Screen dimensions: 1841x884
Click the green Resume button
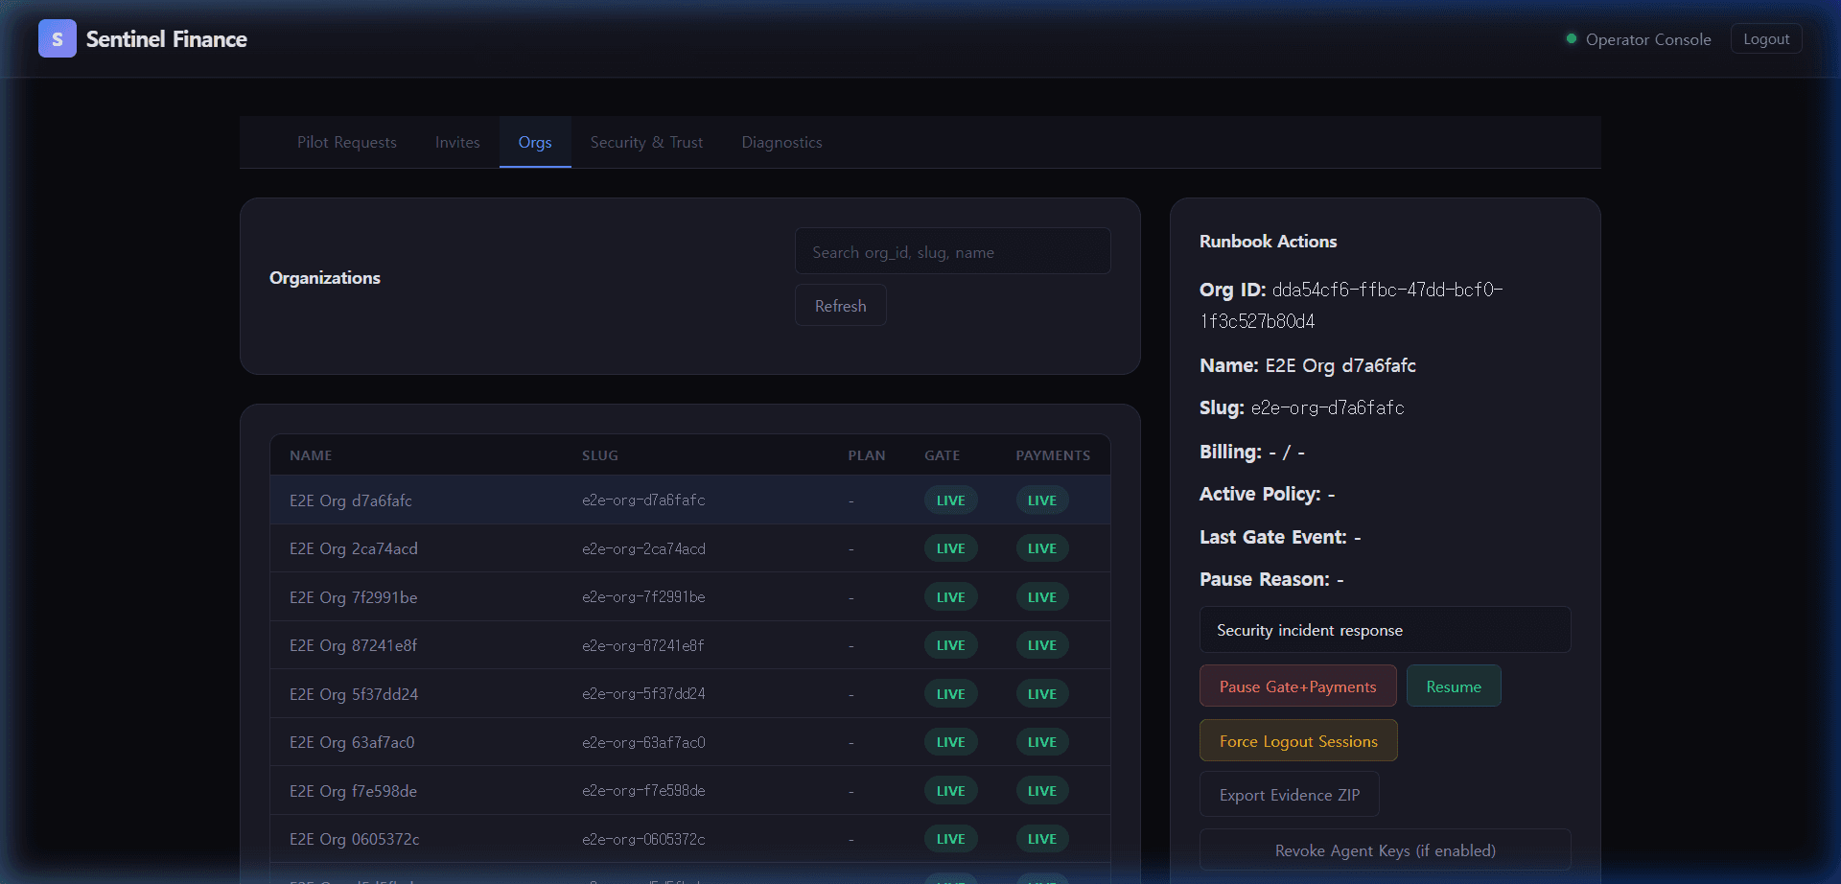1453,686
